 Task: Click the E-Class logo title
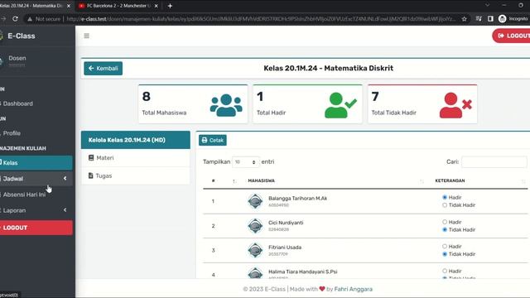coord(22,36)
